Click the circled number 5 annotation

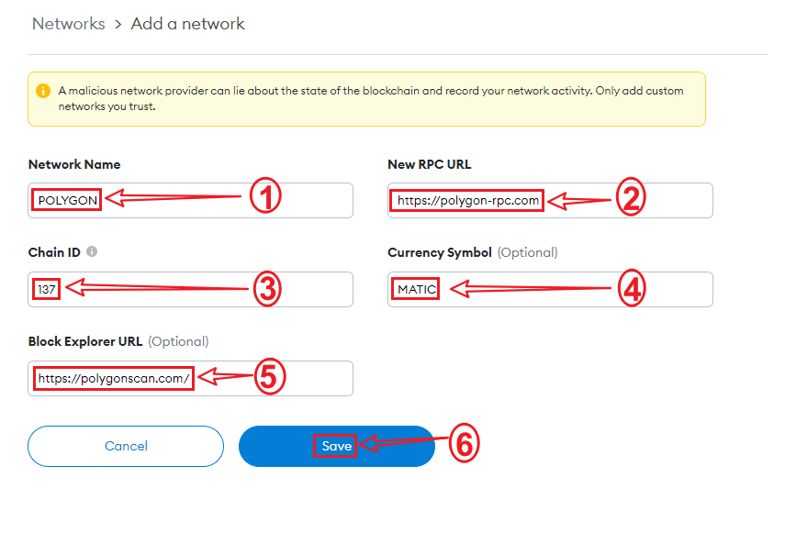269,377
